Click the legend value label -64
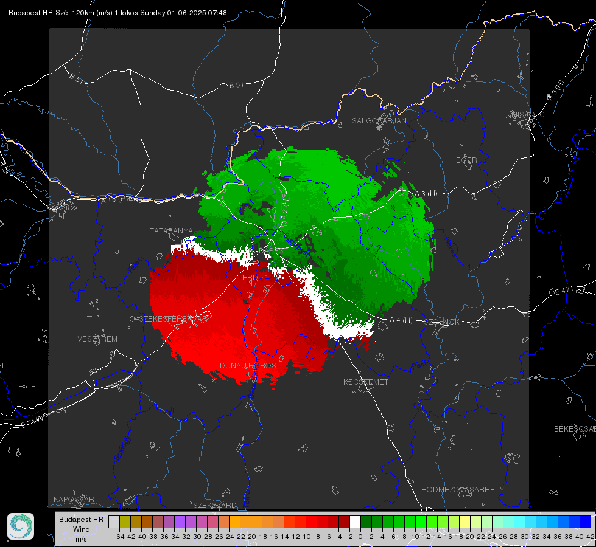 click(119, 537)
